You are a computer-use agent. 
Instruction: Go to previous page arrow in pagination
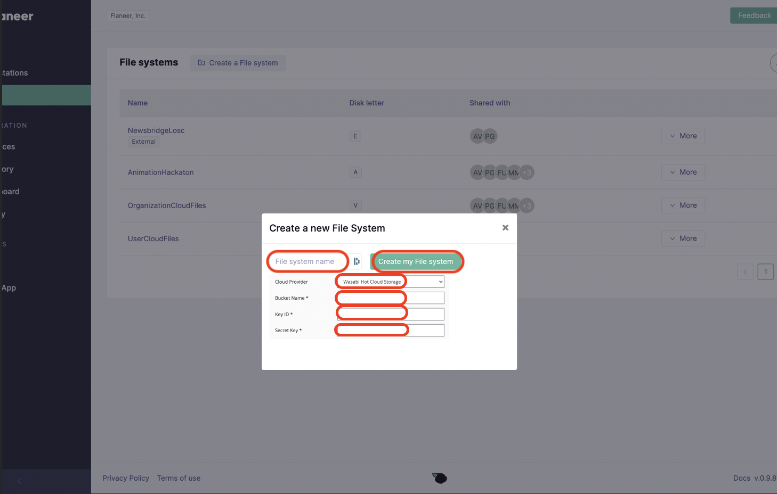click(x=745, y=272)
